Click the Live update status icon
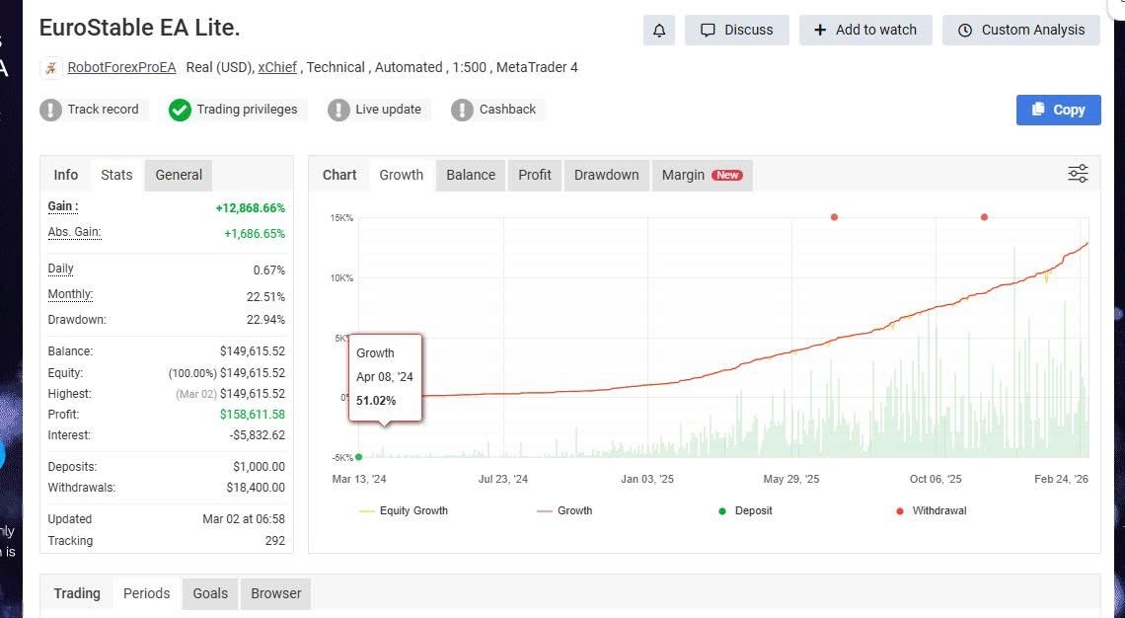The width and height of the screenshot is (1125, 618). pos(339,110)
